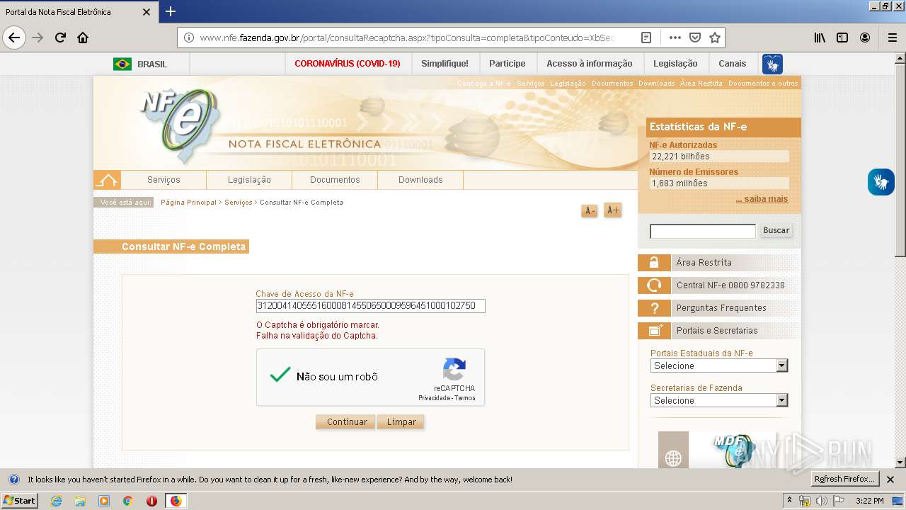906x510 pixels.
Task: Open floating VLibras sign-language widget
Action: point(881,182)
